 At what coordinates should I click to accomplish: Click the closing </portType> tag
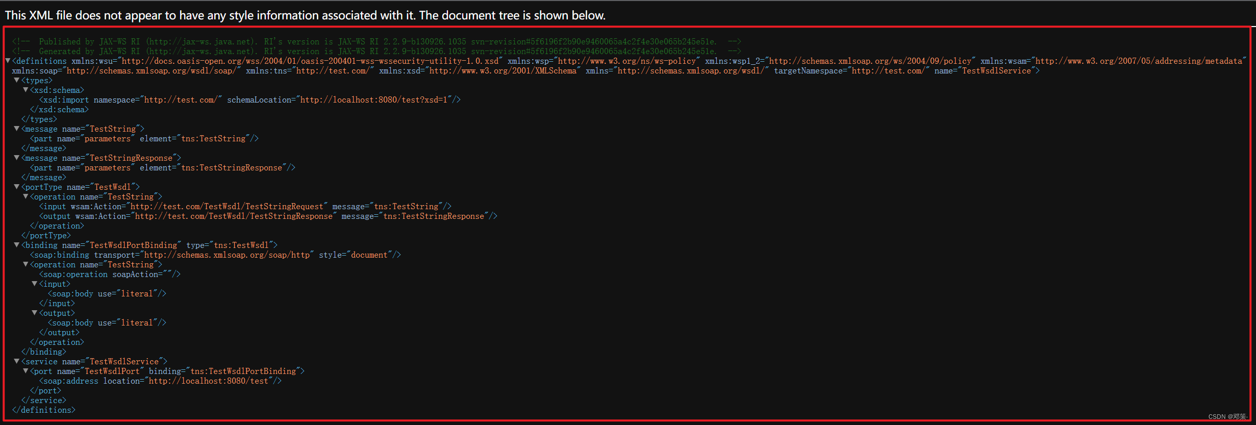46,235
